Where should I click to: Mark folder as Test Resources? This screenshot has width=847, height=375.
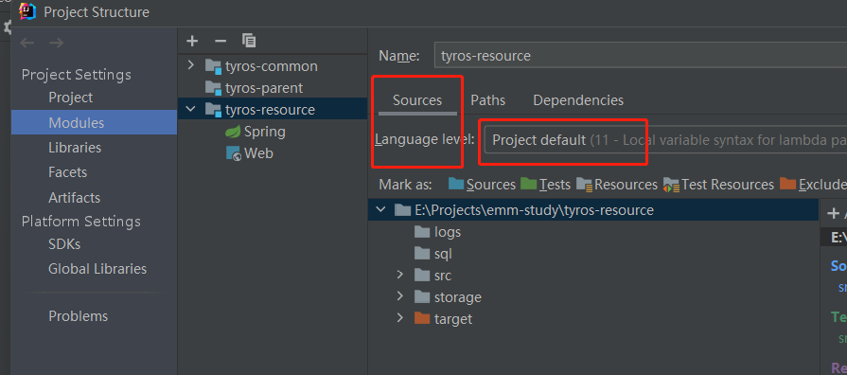718,185
